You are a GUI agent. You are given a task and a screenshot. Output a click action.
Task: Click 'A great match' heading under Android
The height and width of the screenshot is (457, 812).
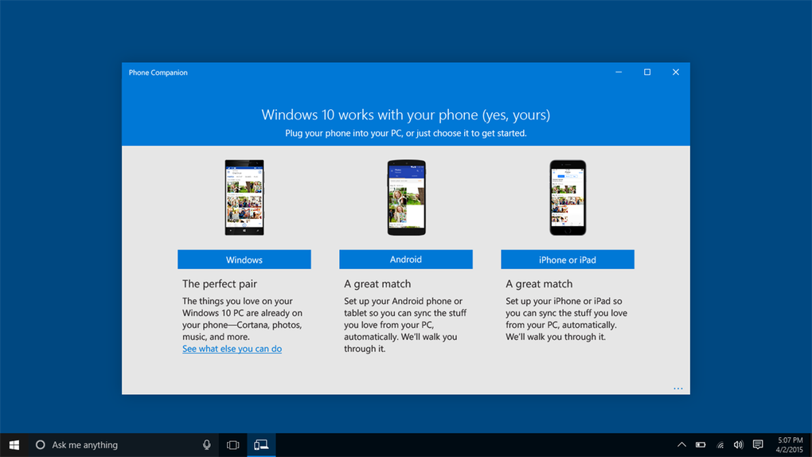(x=377, y=284)
